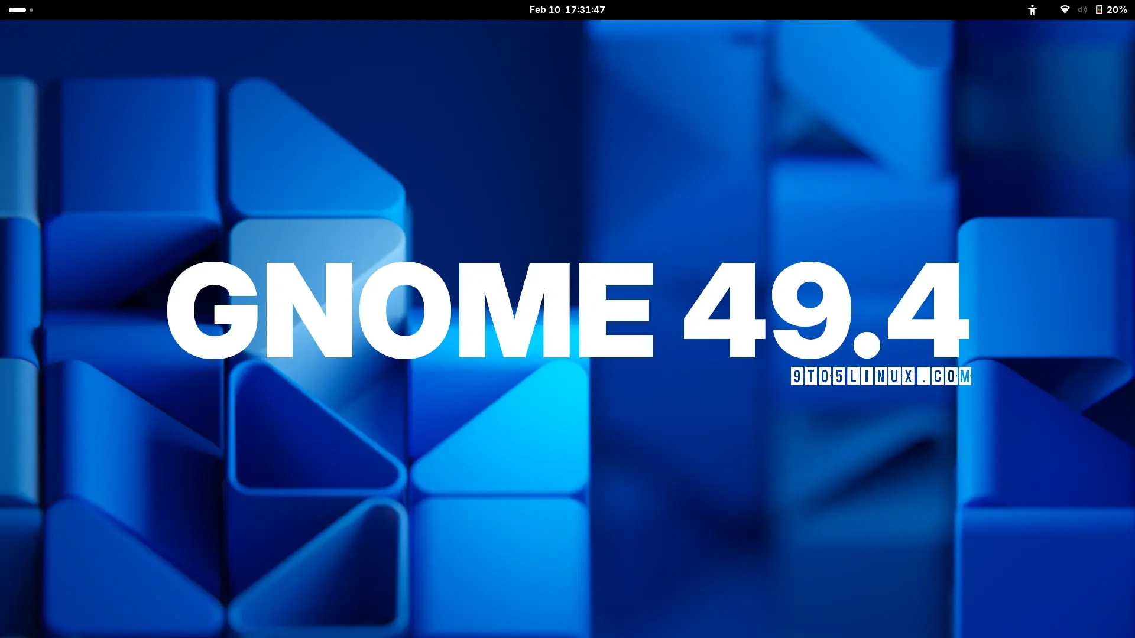Click the 49.4 version number
1135x638 pixels.
tap(826, 311)
